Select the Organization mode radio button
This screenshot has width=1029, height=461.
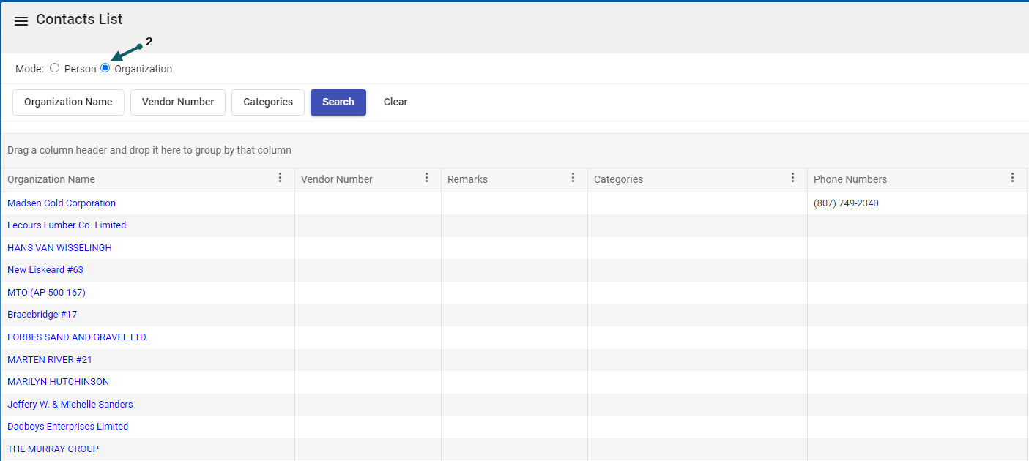(105, 68)
